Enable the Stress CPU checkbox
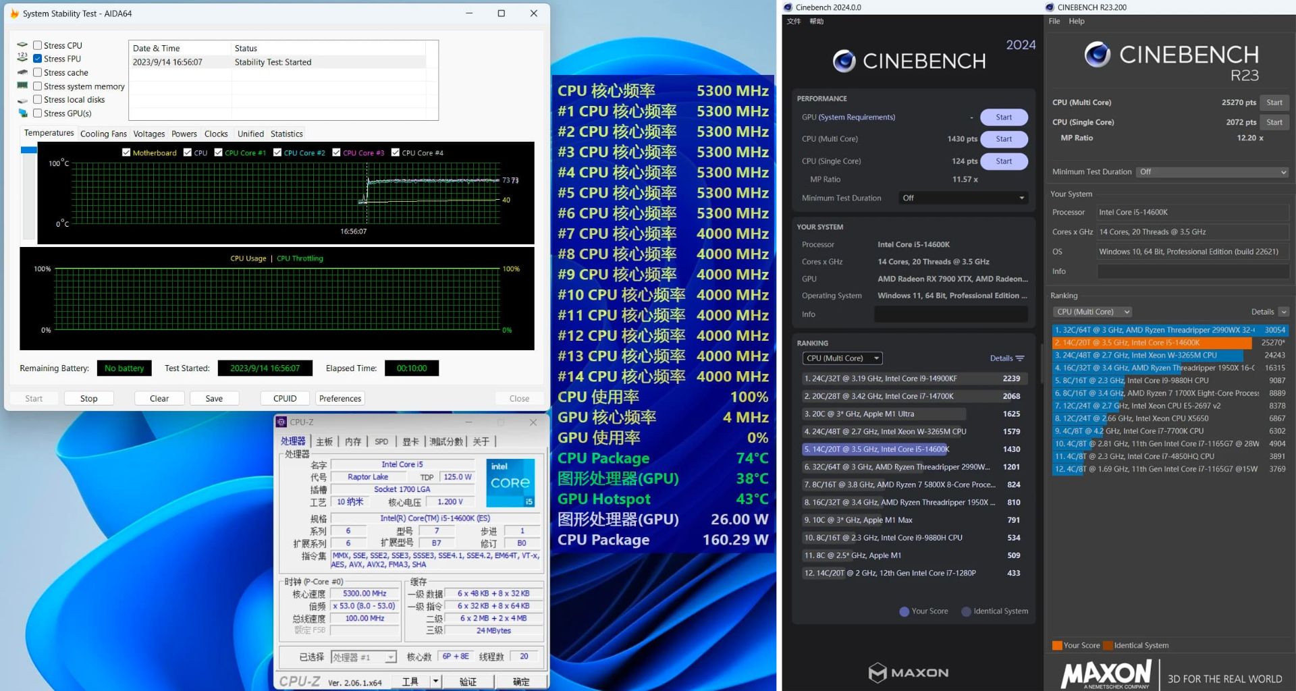Screen dimensions: 1296x691 click(38, 45)
